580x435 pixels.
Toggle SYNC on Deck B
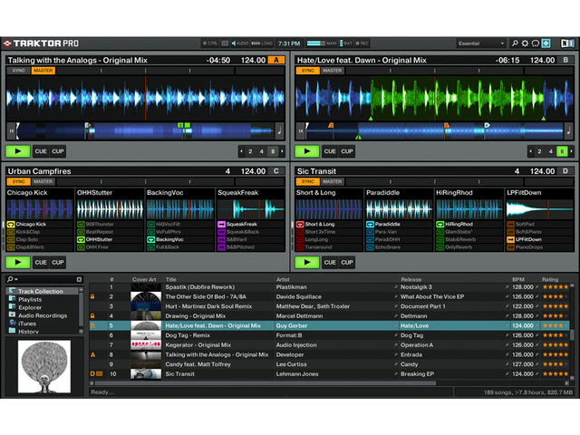click(x=308, y=71)
